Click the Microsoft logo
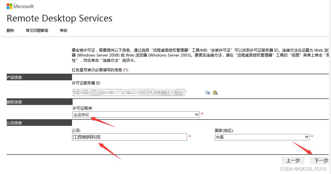 (20, 6)
